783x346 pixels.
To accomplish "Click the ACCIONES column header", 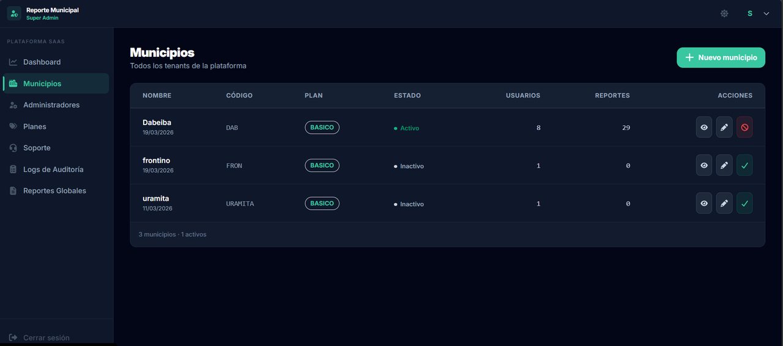I will pos(735,96).
